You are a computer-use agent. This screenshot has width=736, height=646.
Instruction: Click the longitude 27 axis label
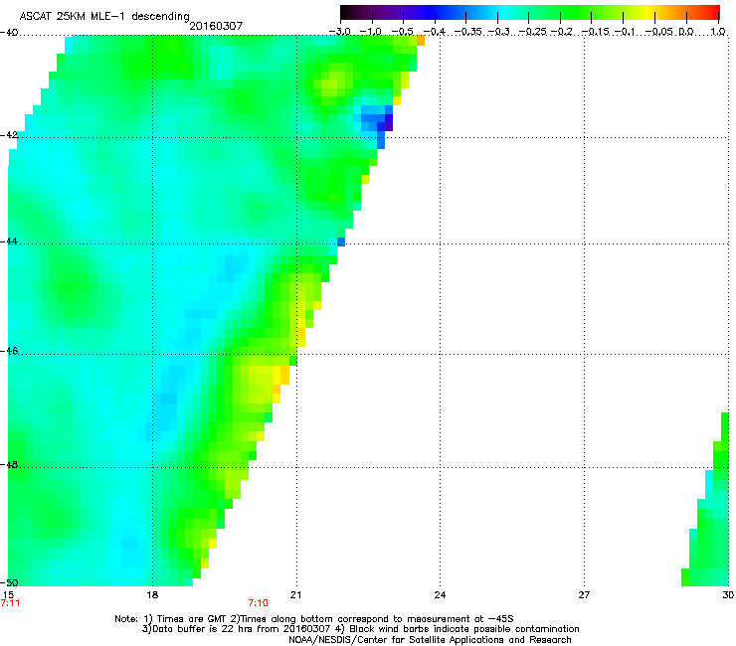click(x=584, y=595)
